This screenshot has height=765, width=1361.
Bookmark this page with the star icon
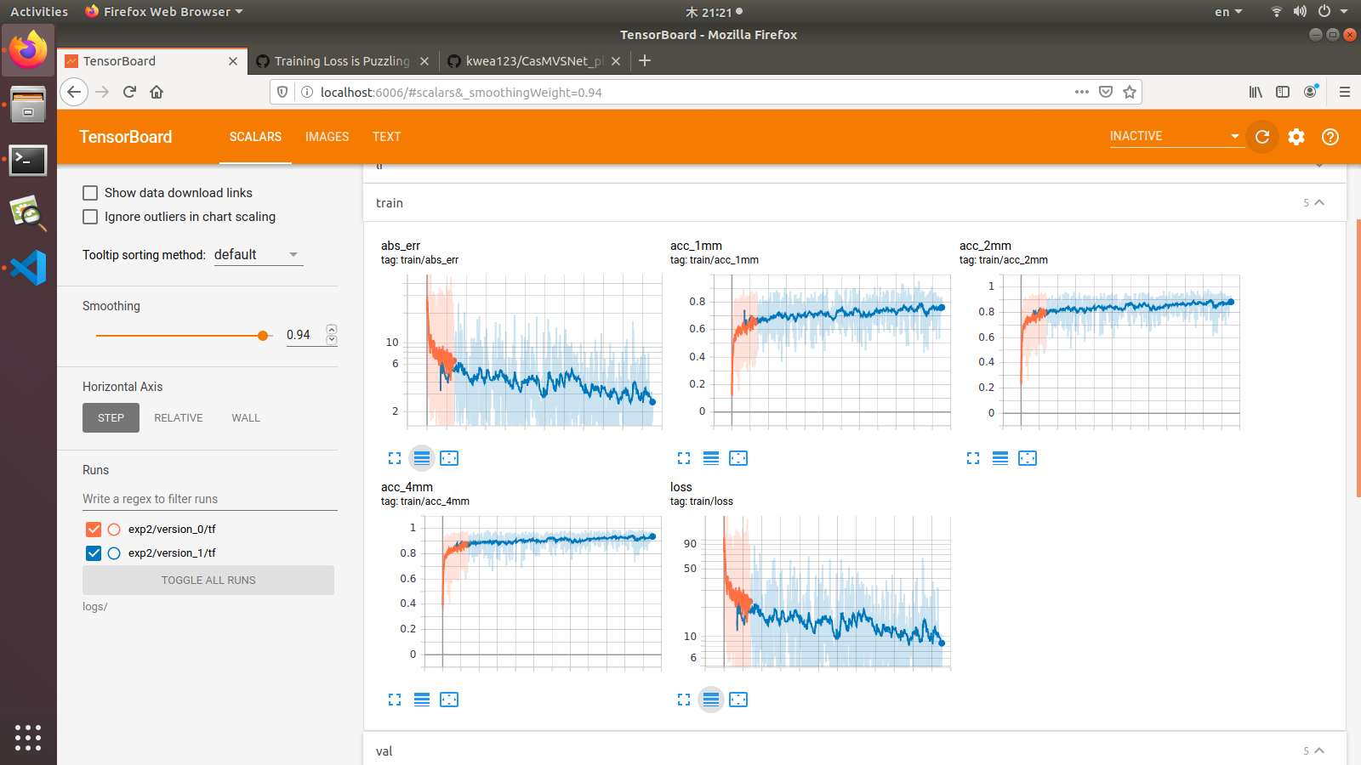(1130, 92)
